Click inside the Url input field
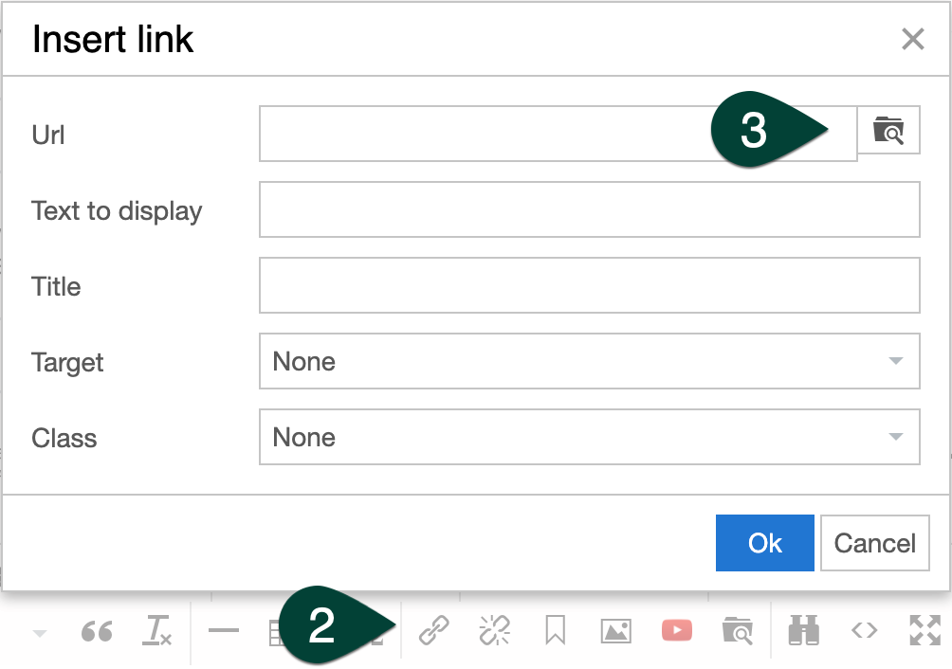952x669 pixels. [558, 134]
